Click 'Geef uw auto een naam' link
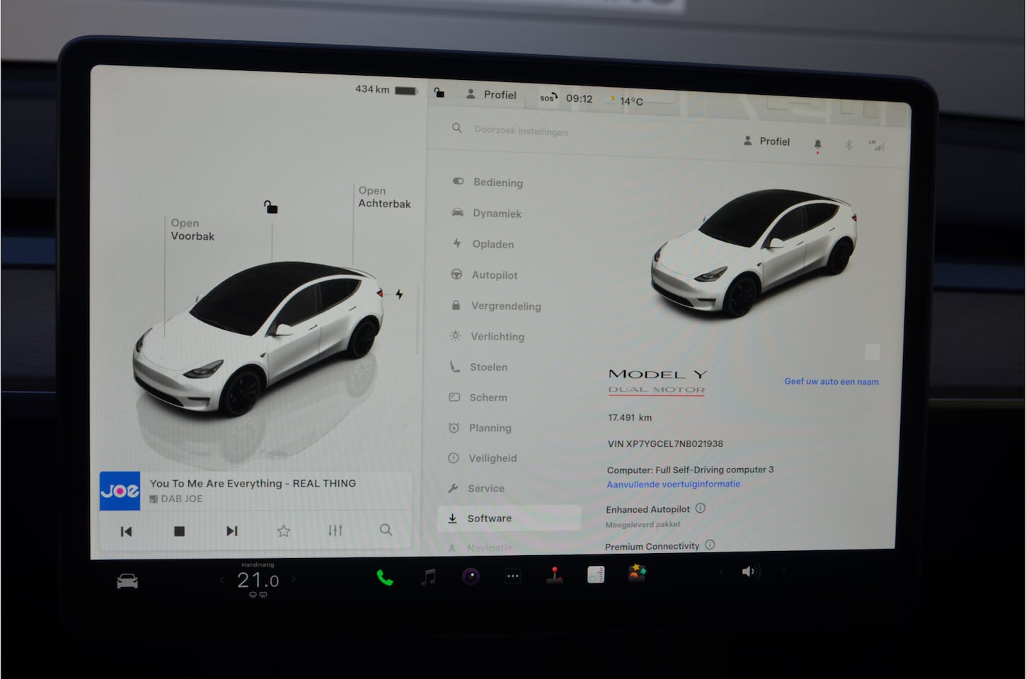Image resolution: width=1026 pixels, height=679 pixels. (831, 381)
